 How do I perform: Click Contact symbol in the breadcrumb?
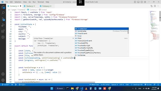(x=43, y=10)
